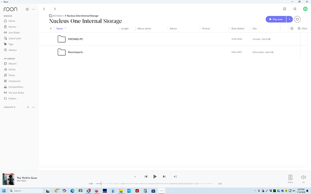Sort by the Format column header
The image size is (311, 194).
206,28
